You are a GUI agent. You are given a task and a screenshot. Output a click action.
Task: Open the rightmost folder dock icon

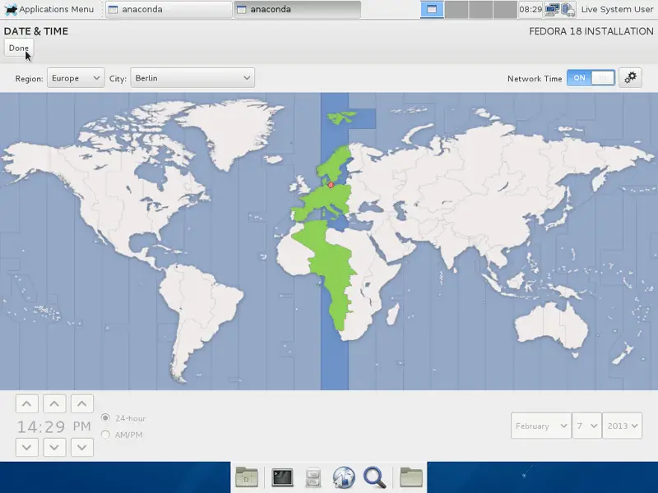coord(410,477)
